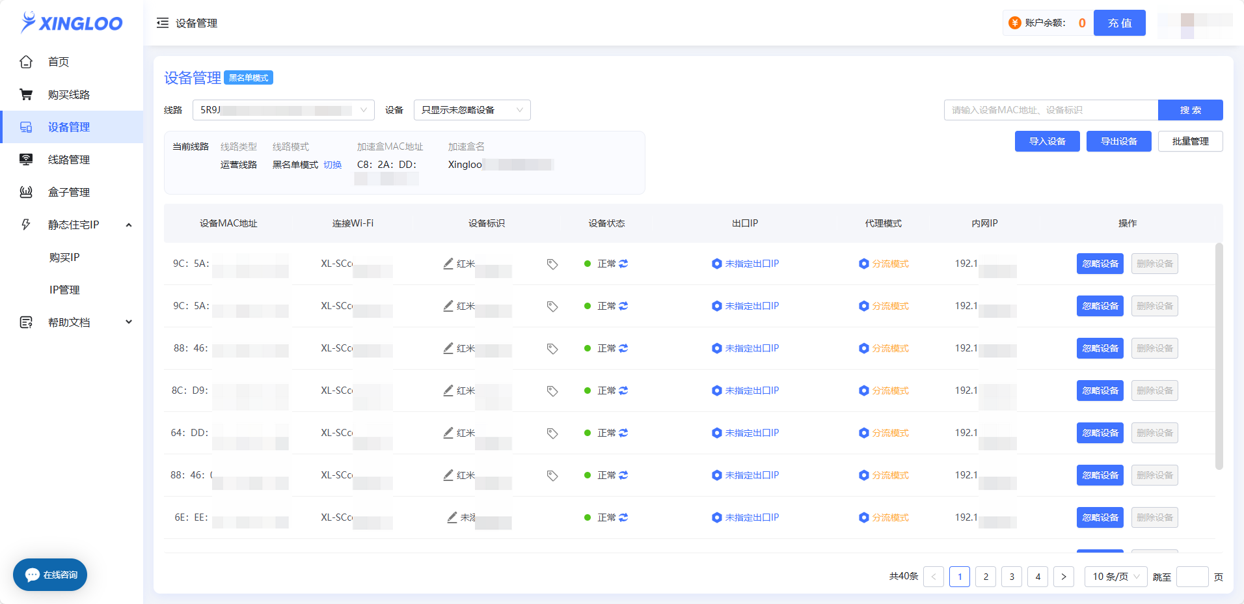Expand the 帮助文档 submenu arrow
Screen dimensions: 1244x604
(x=129, y=322)
